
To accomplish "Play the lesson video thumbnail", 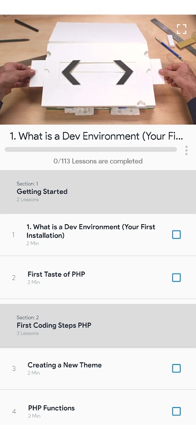I will coord(98,70).
